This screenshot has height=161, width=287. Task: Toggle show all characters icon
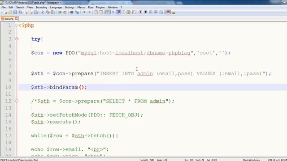click(x=113, y=12)
